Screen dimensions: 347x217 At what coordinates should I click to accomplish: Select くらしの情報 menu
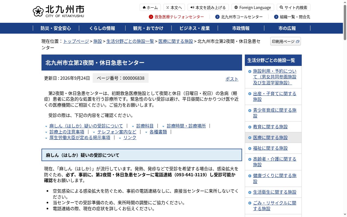coord(102,28)
